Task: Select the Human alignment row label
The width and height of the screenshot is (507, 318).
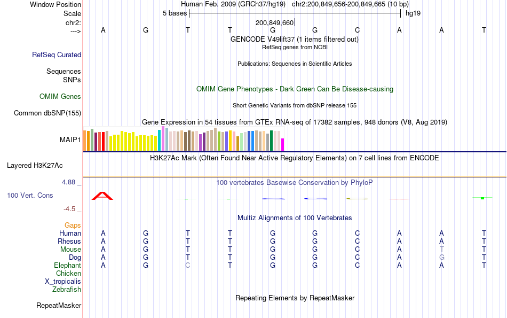Action: (70, 233)
